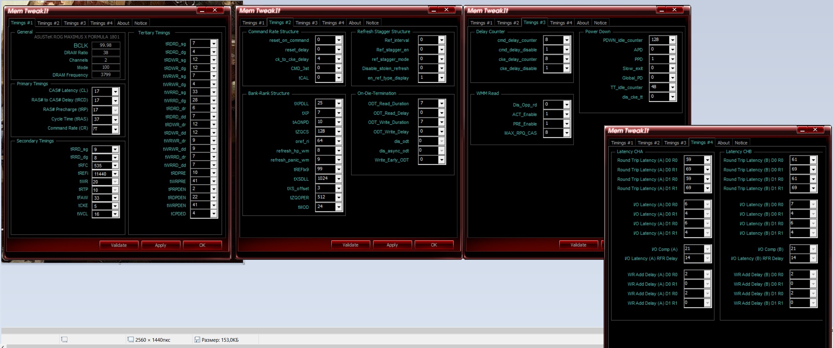833x348 pixels.
Task: Expand the ACT_Enable dropdown
Action: 567,114
